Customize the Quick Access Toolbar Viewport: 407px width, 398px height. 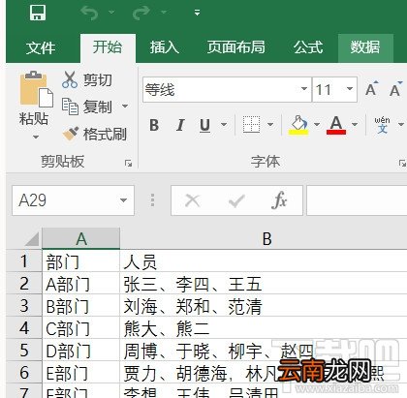tap(197, 13)
